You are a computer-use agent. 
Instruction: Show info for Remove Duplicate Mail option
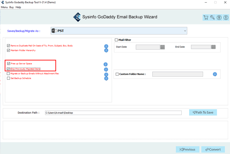coord(106,46)
